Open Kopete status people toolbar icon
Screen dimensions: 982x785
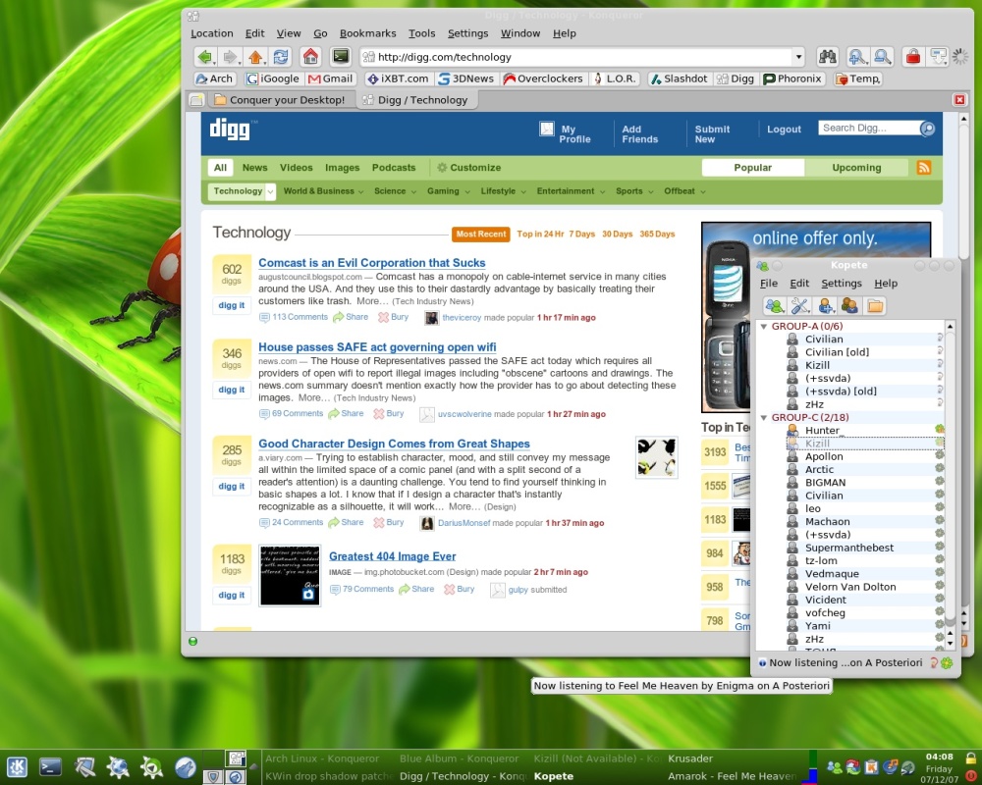[x=775, y=306]
